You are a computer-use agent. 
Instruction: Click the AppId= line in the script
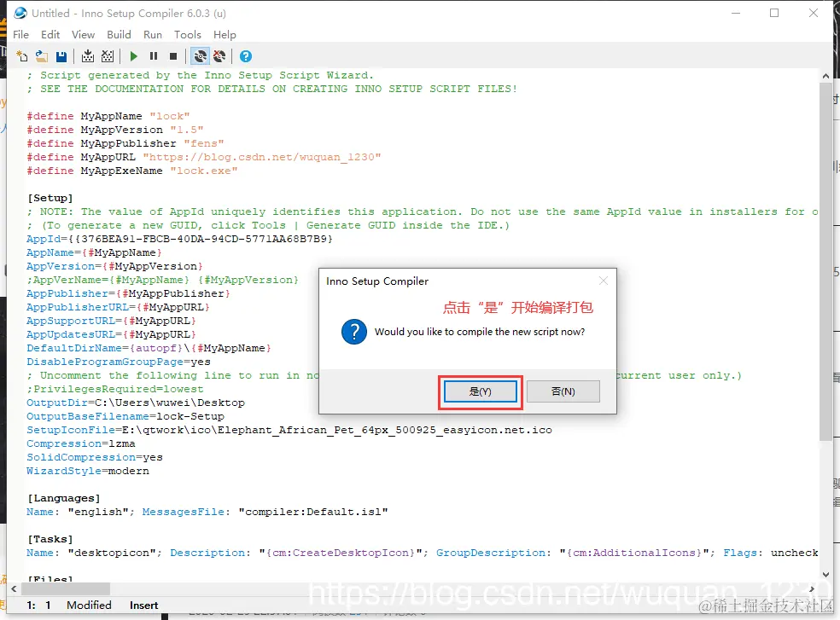pos(179,239)
